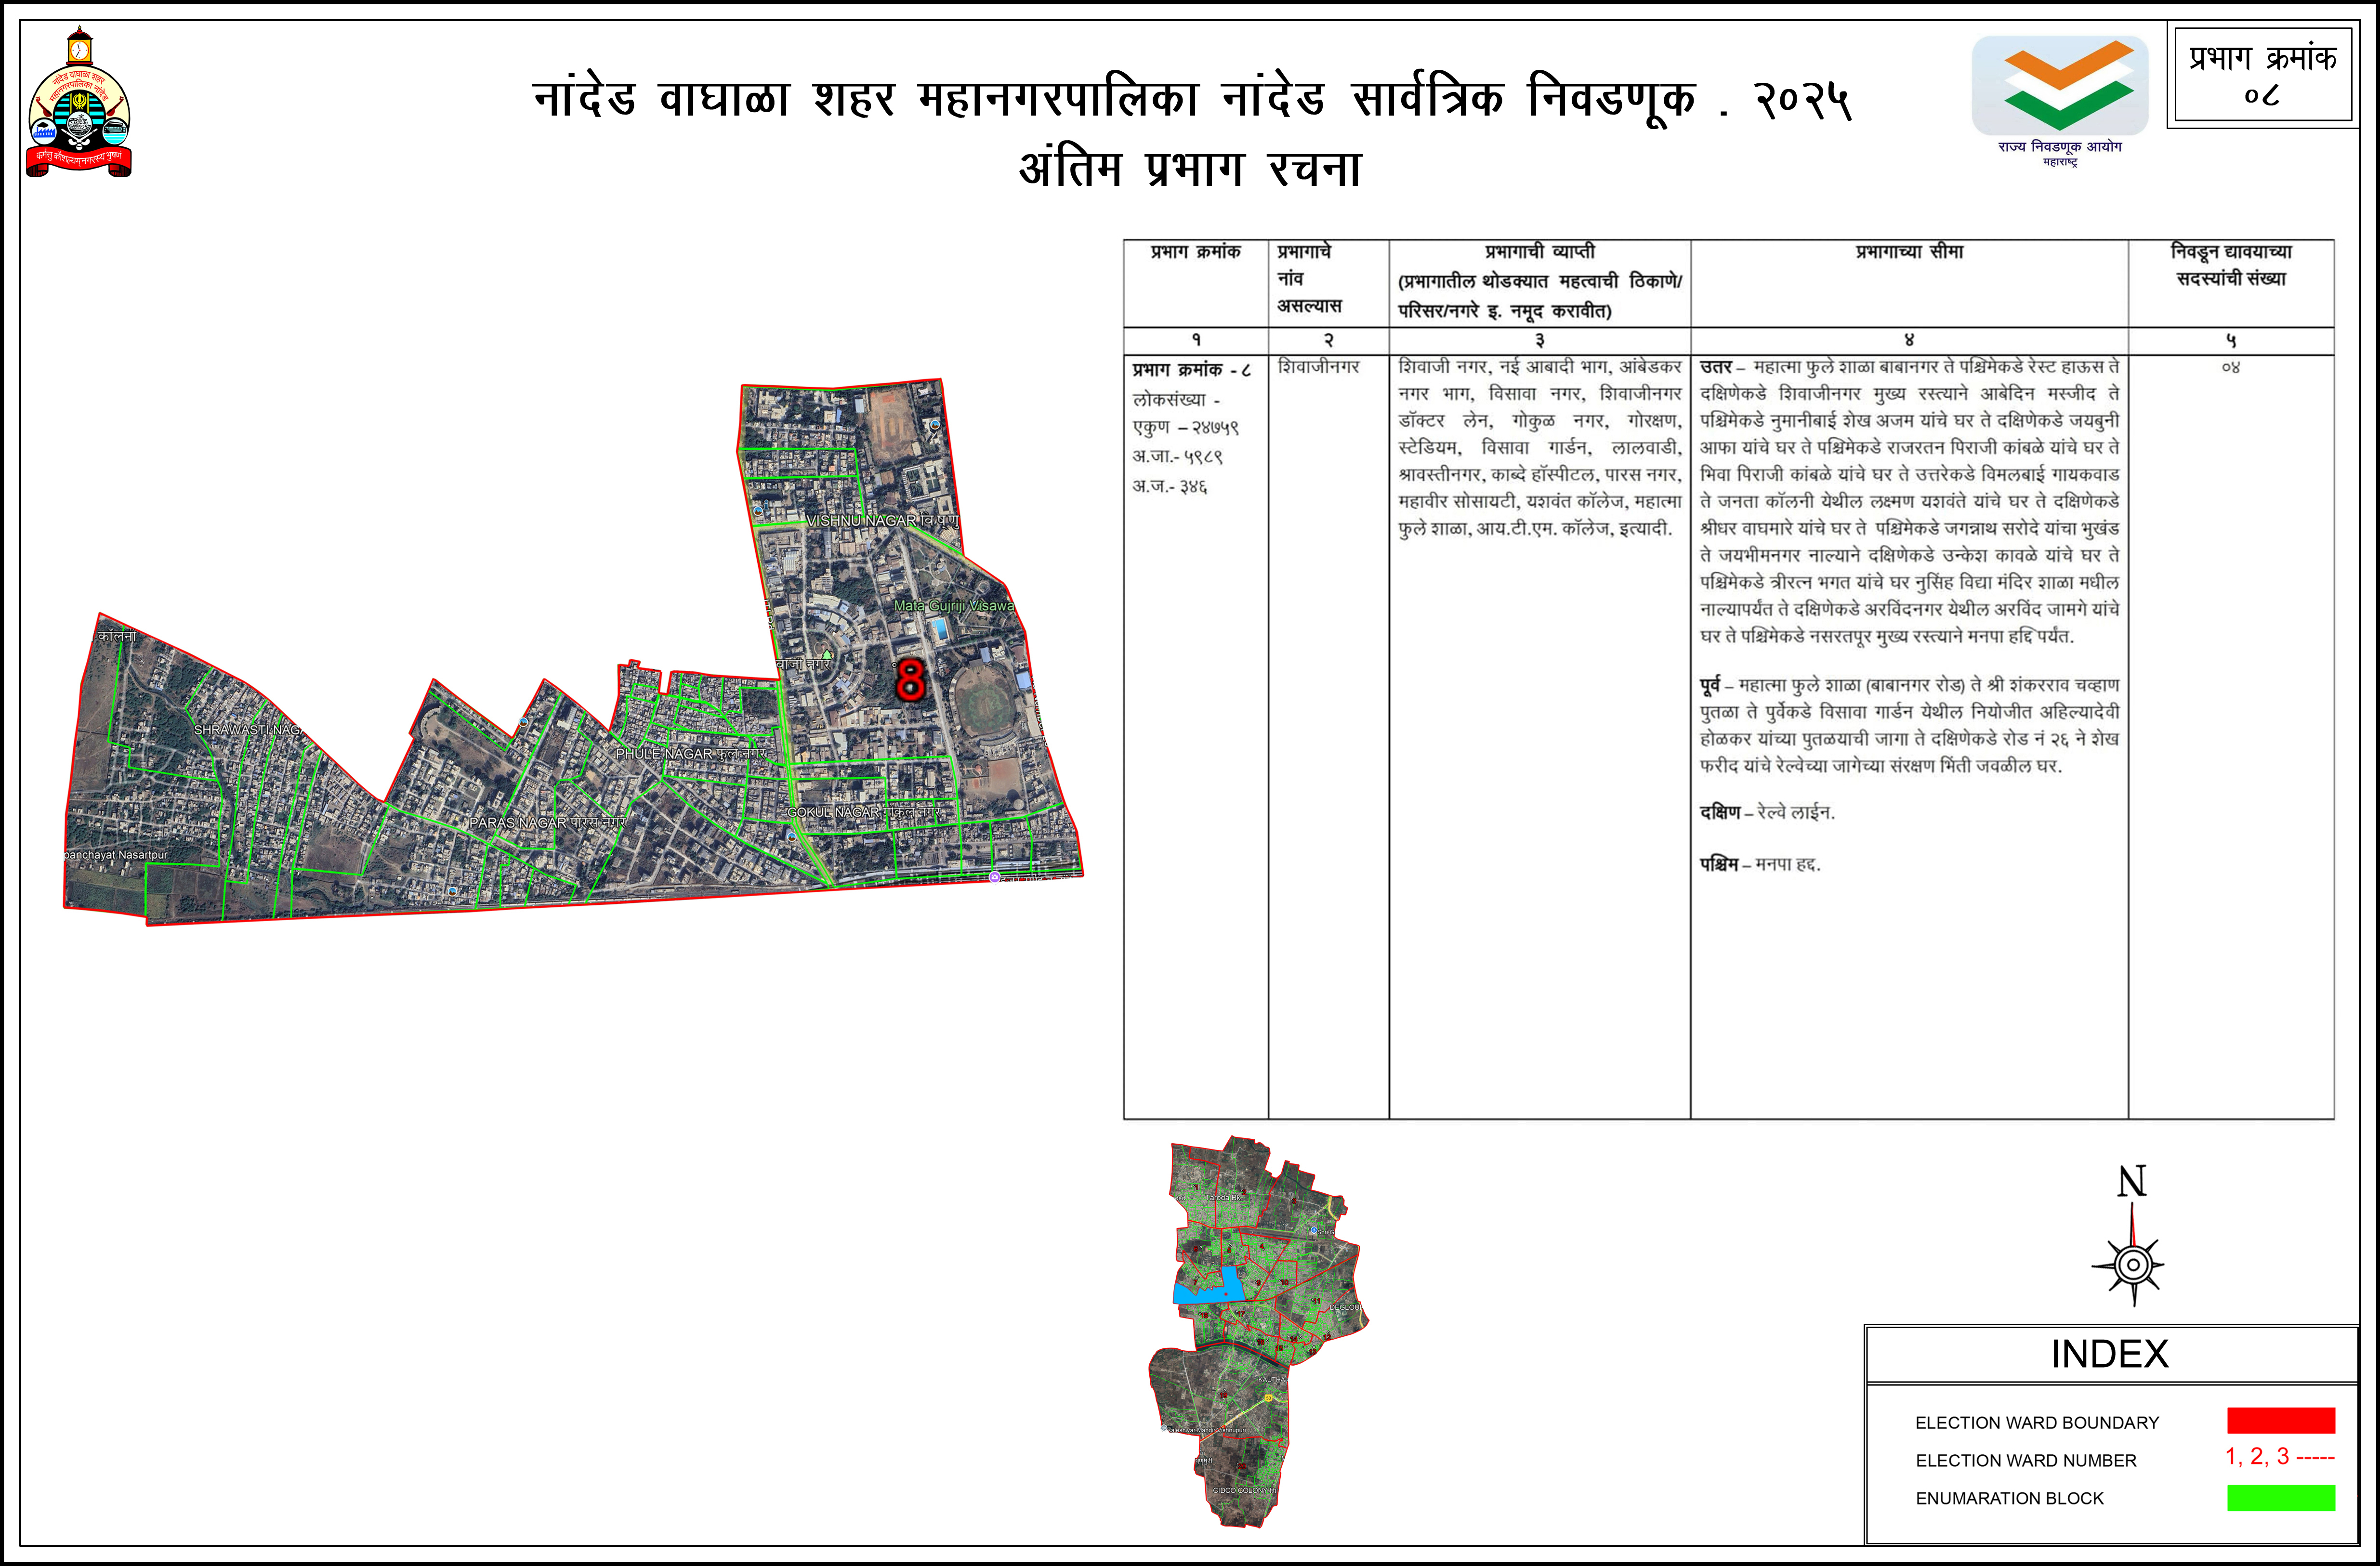Click the ward number 08 box at top right
The height and width of the screenshot is (1566, 2380).
pyautogui.click(x=2262, y=75)
